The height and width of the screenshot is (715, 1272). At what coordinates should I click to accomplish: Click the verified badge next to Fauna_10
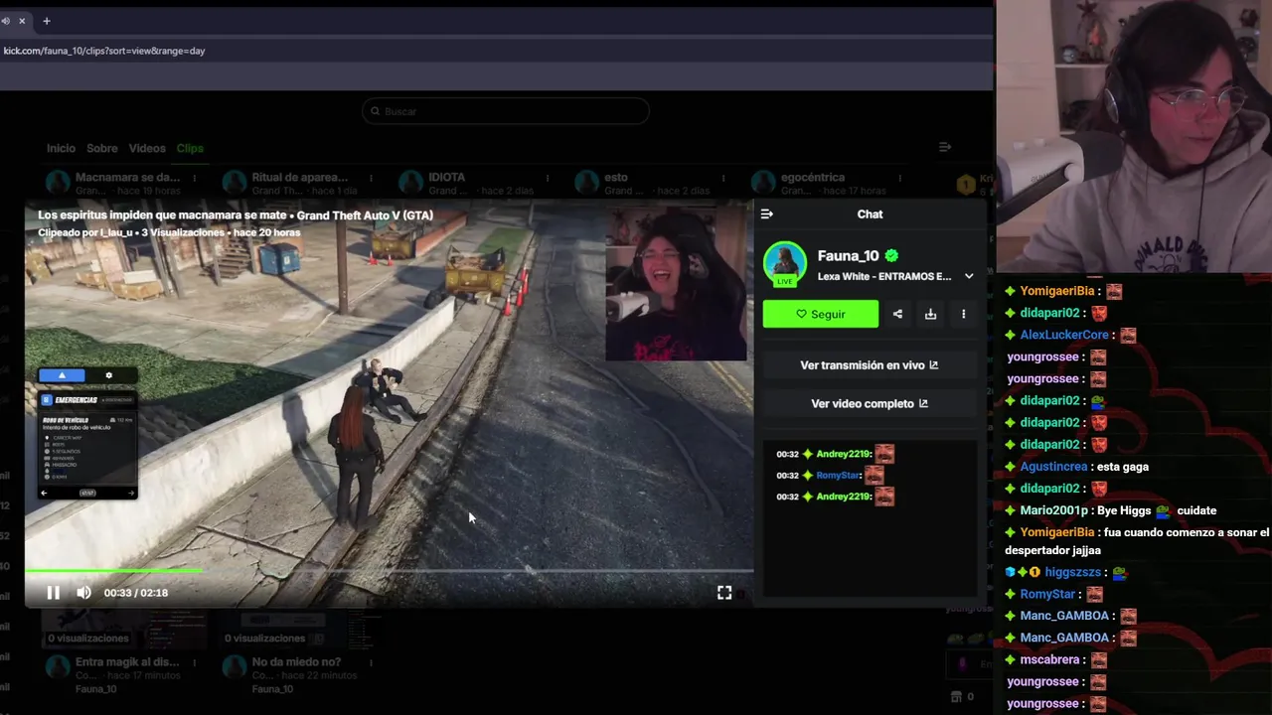click(x=891, y=255)
